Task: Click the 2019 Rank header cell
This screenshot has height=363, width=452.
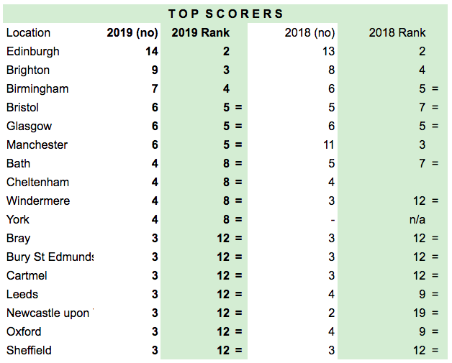Action: 200,32
